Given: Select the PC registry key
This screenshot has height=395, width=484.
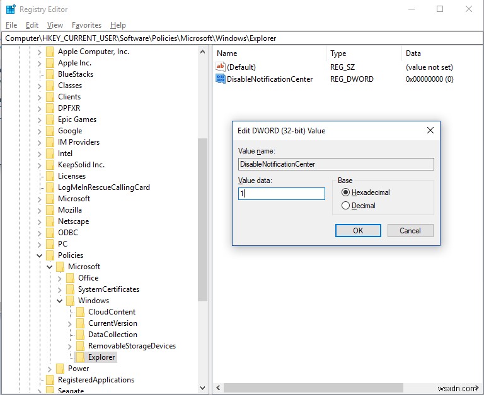Looking at the screenshot, I should pos(62,244).
